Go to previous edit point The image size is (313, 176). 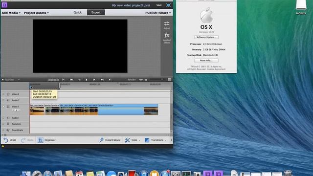[x=63, y=80]
